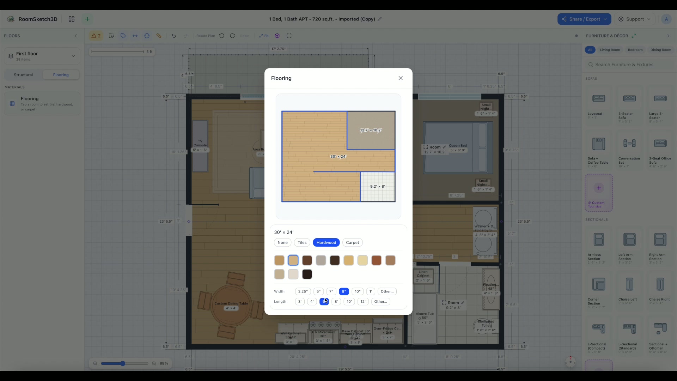Image resolution: width=677 pixels, height=381 pixels.
Task: Switch to the Structural tab
Action: pyautogui.click(x=23, y=75)
